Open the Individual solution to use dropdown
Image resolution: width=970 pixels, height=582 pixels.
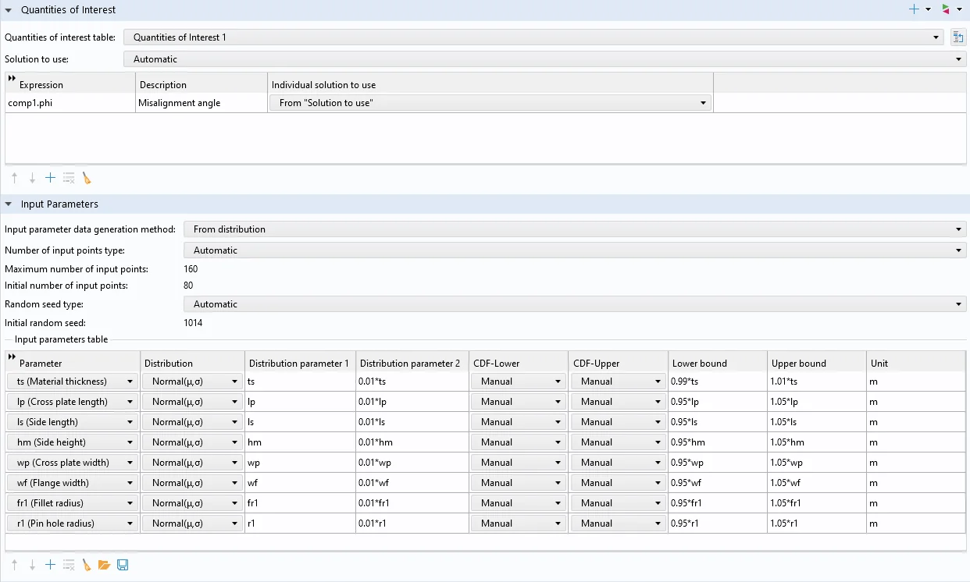[x=490, y=103]
